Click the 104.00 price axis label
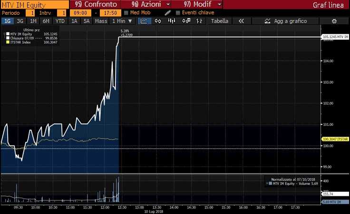Viewport: 350px width, 214px height. 328,61
